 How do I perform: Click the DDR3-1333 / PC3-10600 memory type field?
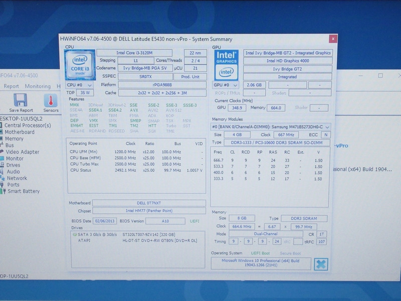277,142
